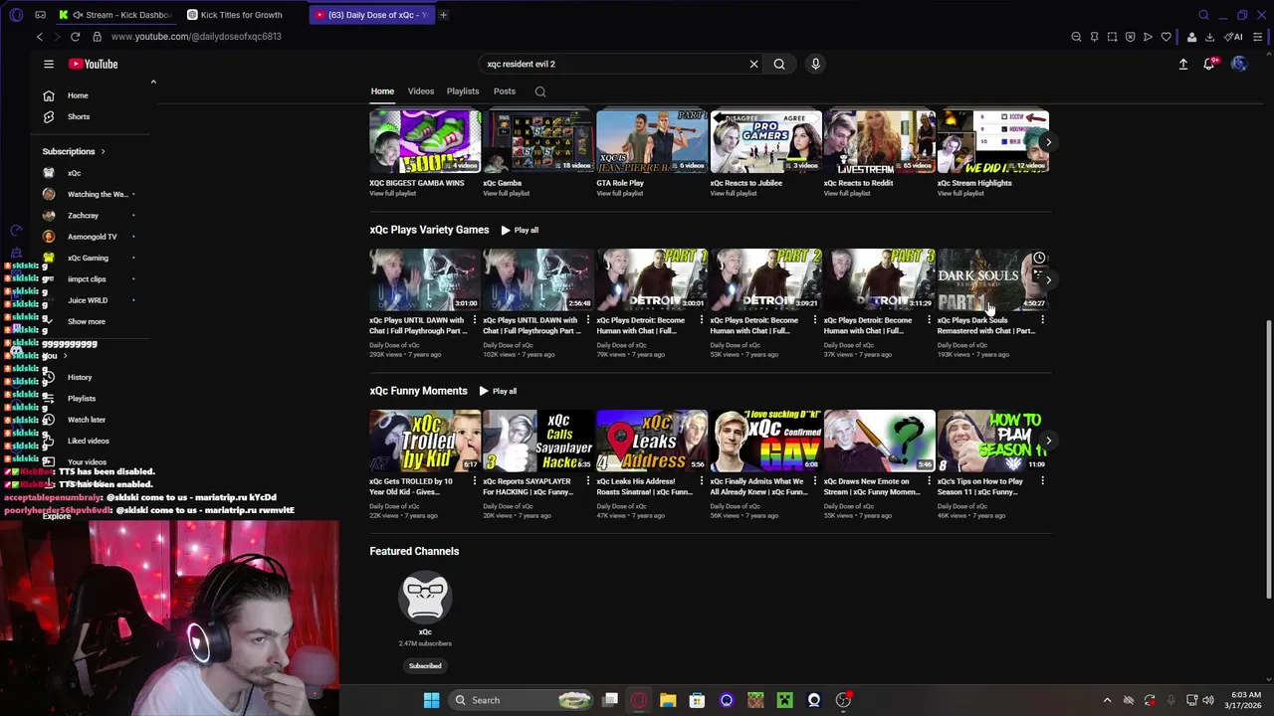Expand Subscriptions section arrow

(x=103, y=151)
